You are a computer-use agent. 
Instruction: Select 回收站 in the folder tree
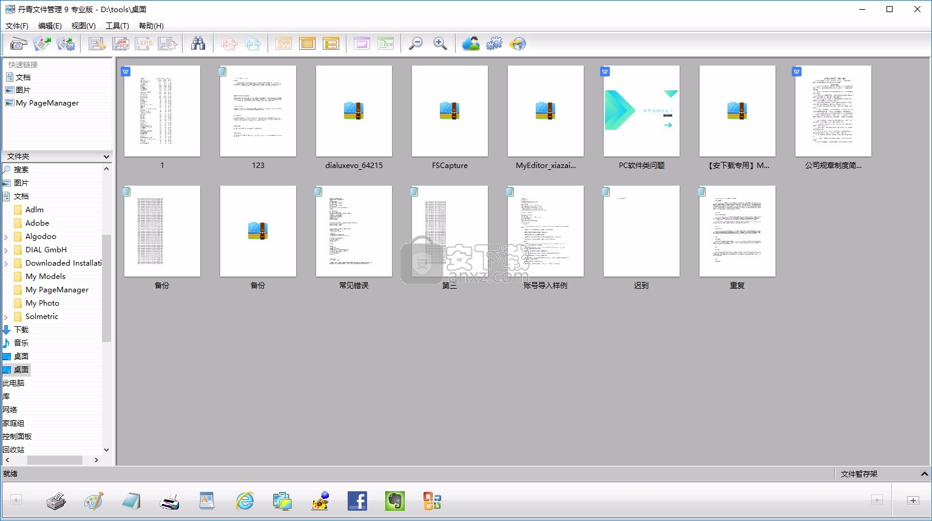click(13, 450)
